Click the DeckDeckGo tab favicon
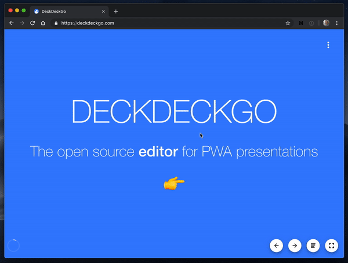This screenshot has width=348, height=263. click(x=37, y=12)
